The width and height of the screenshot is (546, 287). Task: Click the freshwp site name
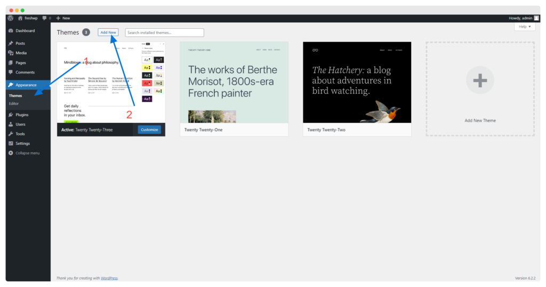pos(31,18)
